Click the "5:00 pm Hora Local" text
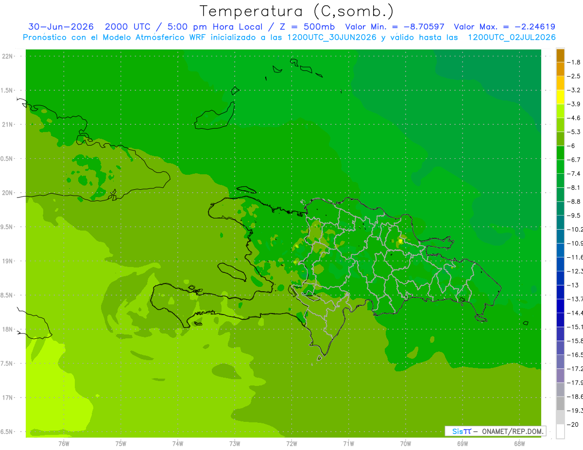 (x=215, y=27)
